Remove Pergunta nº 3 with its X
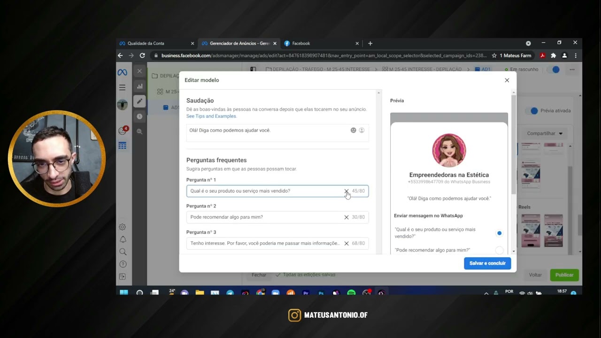The width and height of the screenshot is (601, 338). [347, 244]
